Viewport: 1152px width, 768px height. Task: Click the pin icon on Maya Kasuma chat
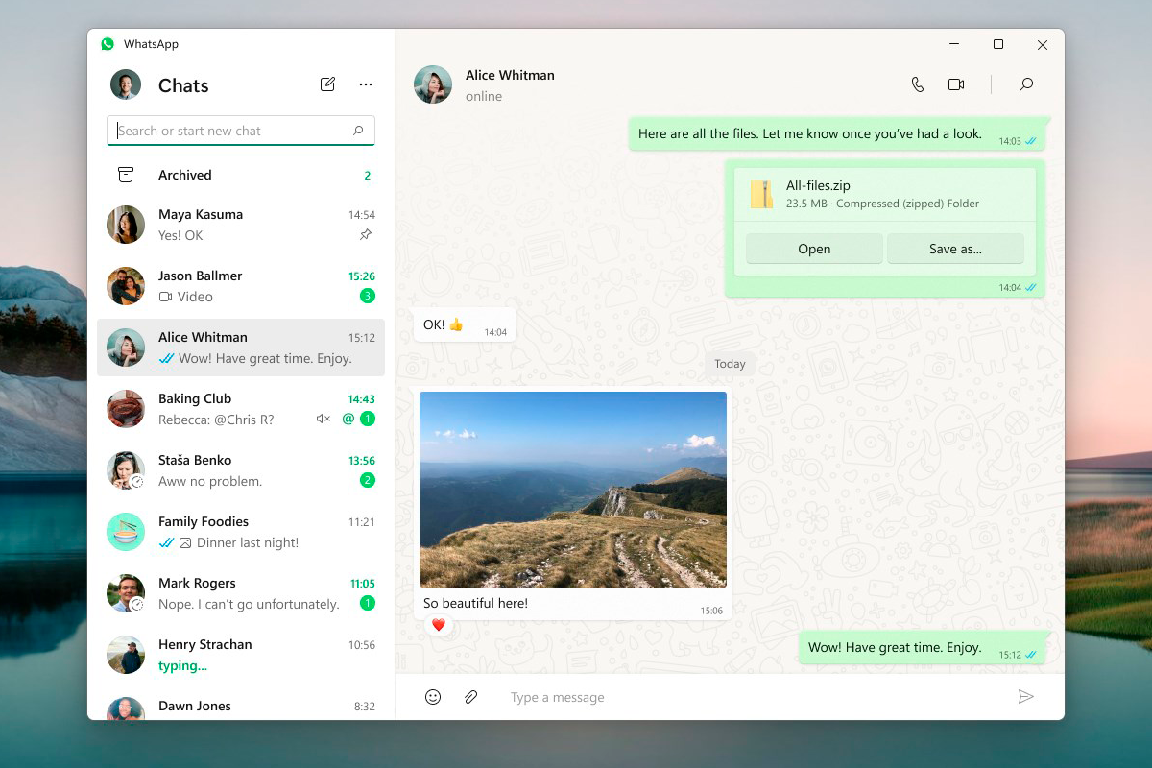[366, 235]
